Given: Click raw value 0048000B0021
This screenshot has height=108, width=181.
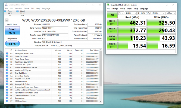Looking at the screenshot, I should [x=92, y=98].
